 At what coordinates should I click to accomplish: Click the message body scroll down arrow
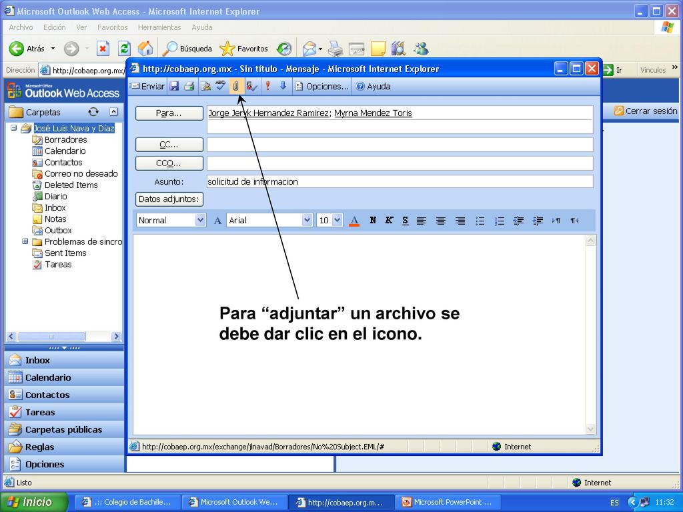pyautogui.click(x=591, y=429)
